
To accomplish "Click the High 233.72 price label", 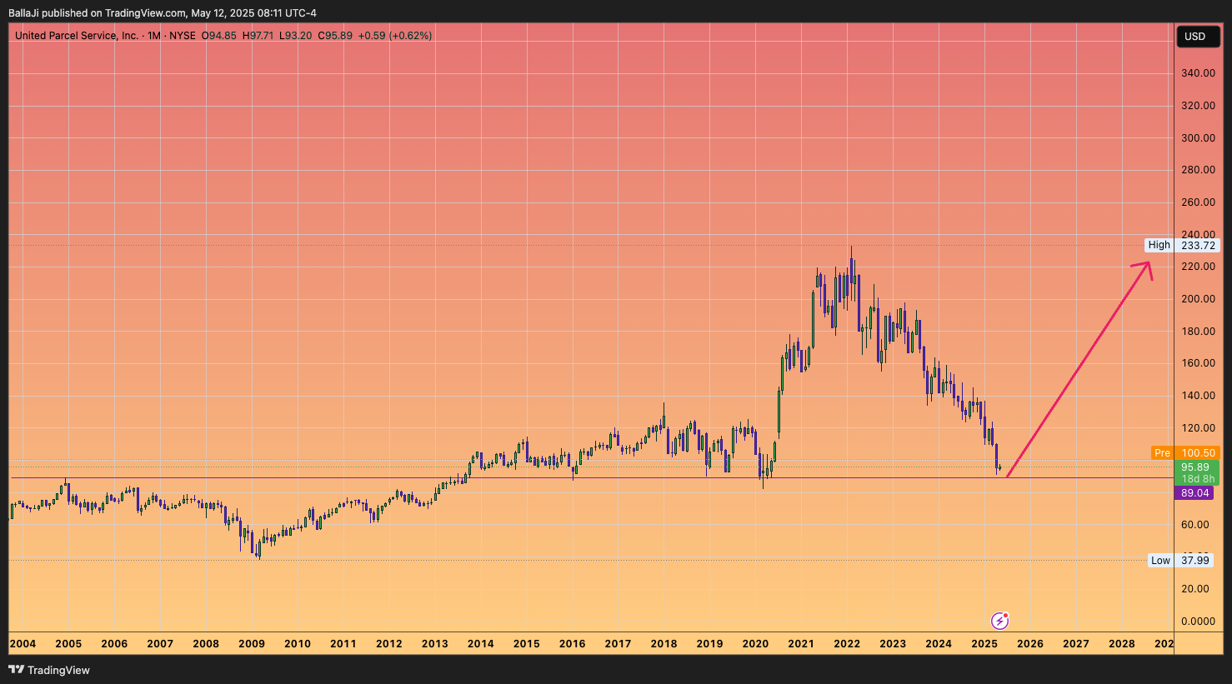I will [1182, 245].
